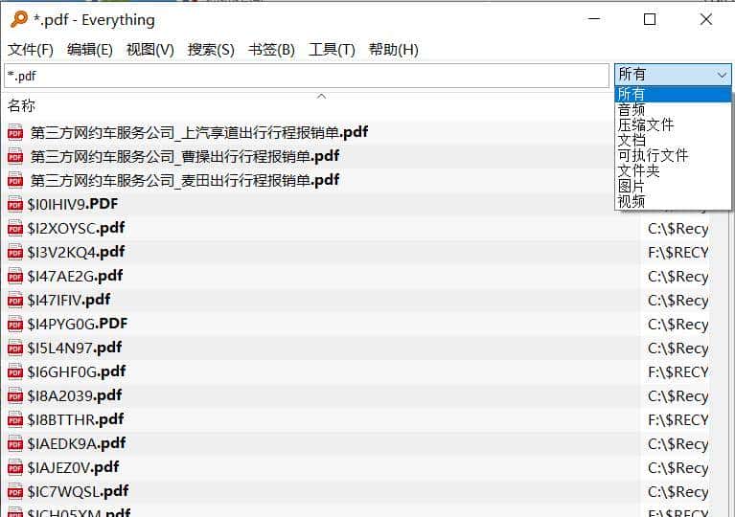Select file name $I4PYG0G.PDF
Image resolution: width=735 pixels, height=517 pixels.
pyautogui.click(x=78, y=324)
